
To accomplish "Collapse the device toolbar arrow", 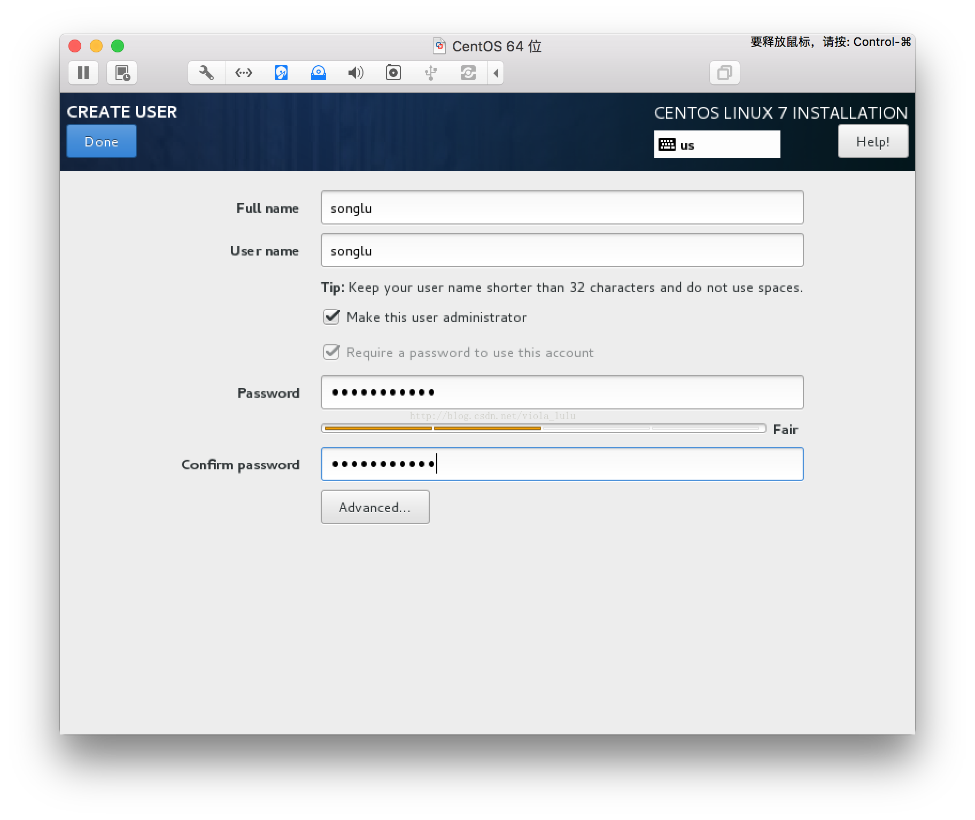I will (496, 73).
